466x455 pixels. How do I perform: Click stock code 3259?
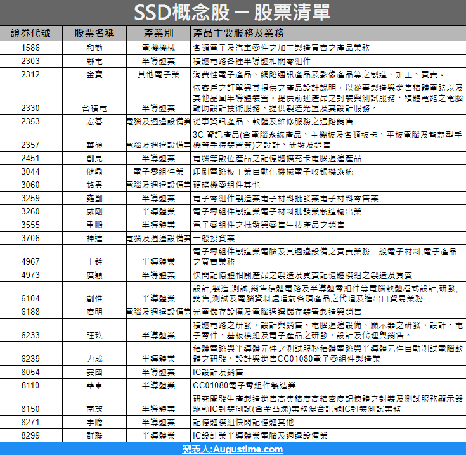tap(30, 199)
